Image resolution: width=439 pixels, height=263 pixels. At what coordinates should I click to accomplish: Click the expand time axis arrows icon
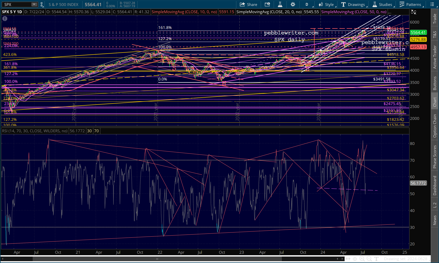(x=348, y=259)
